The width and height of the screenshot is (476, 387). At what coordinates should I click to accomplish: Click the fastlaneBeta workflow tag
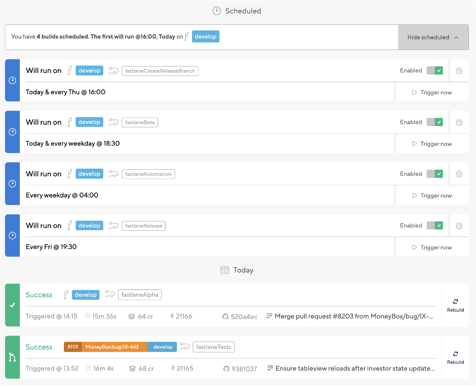coord(140,122)
